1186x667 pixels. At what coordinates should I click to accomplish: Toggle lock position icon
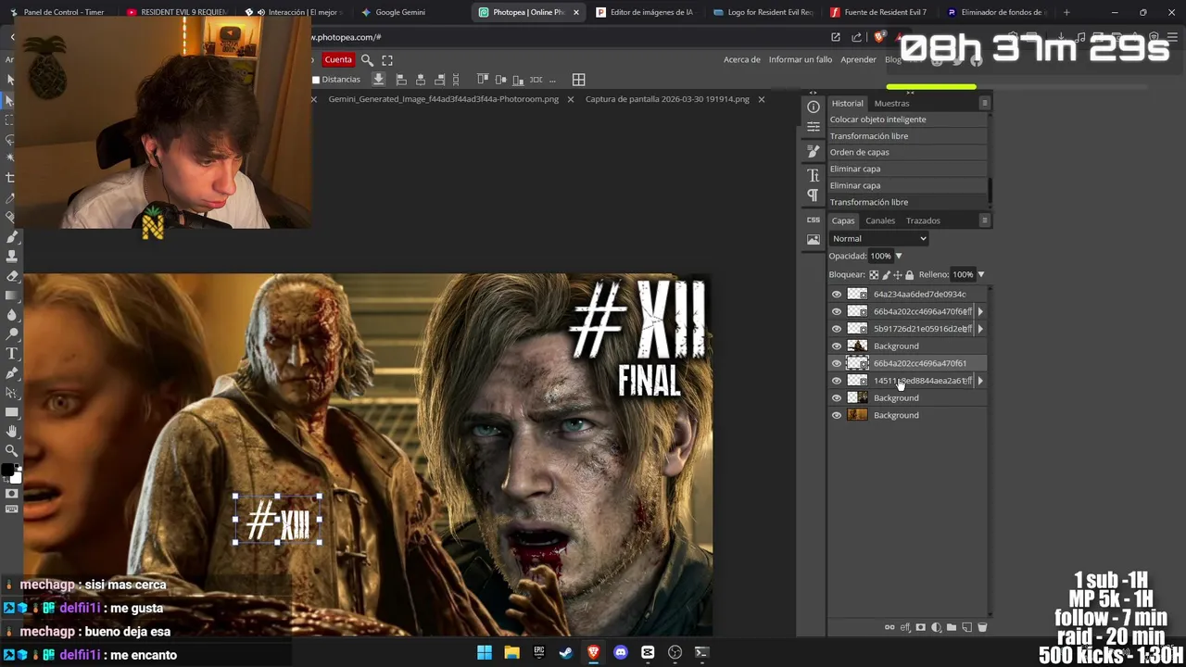[897, 274]
